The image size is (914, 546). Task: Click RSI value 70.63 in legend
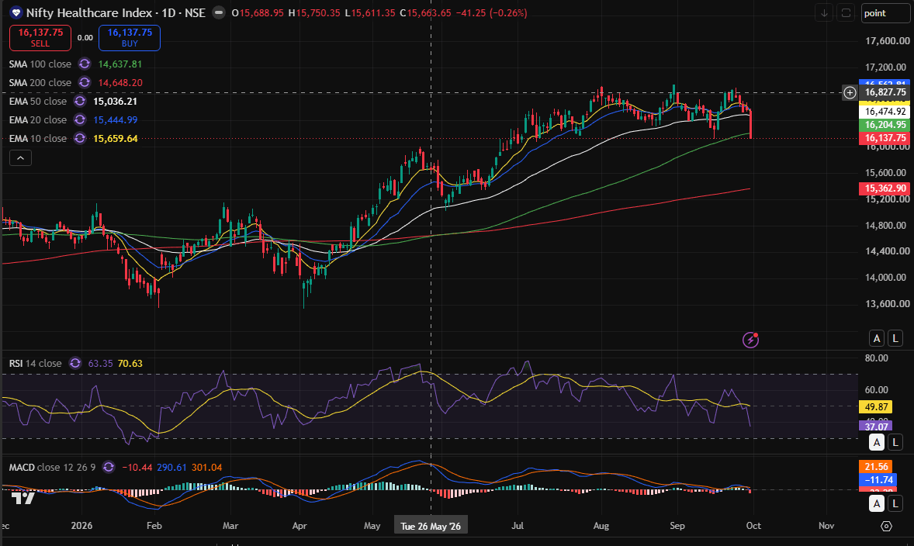pyautogui.click(x=130, y=364)
